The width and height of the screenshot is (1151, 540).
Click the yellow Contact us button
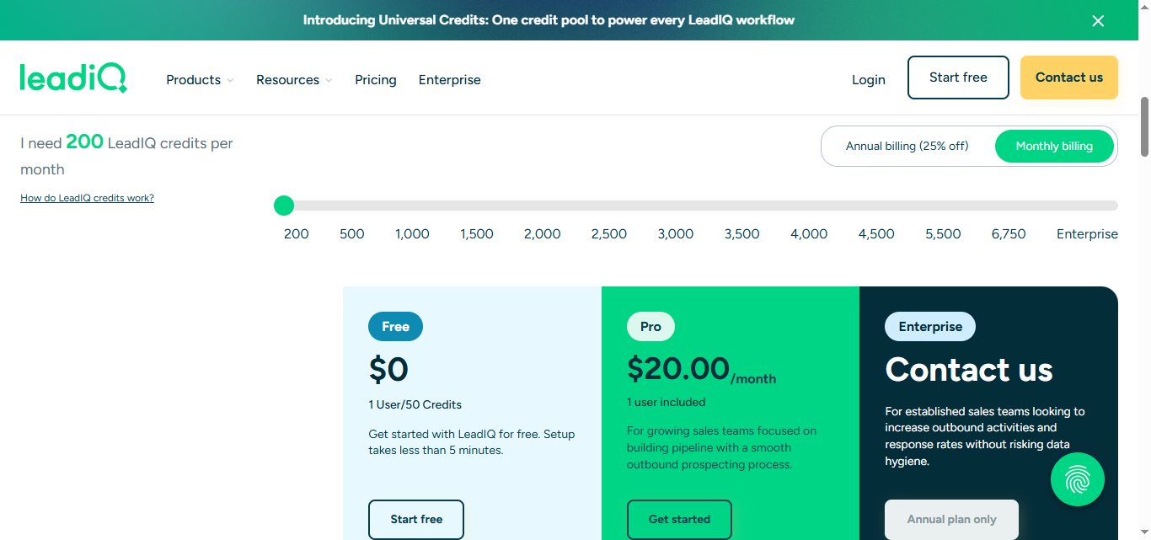point(1068,77)
